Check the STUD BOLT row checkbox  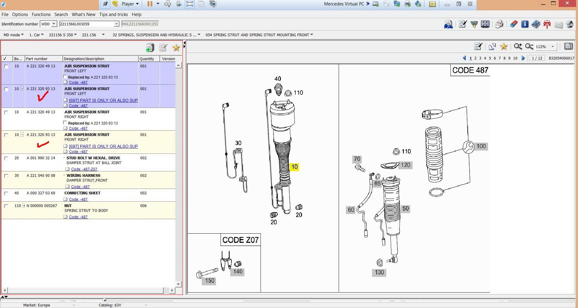[6, 158]
